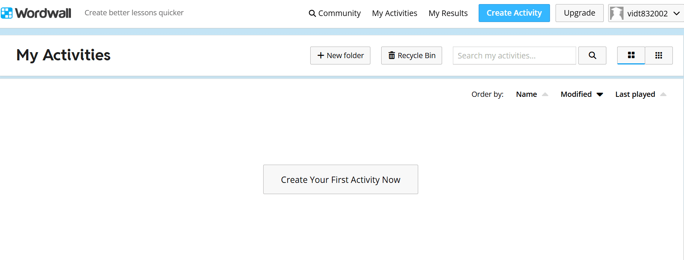Sort activities by Name label

pyautogui.click(x=526, y=94)
